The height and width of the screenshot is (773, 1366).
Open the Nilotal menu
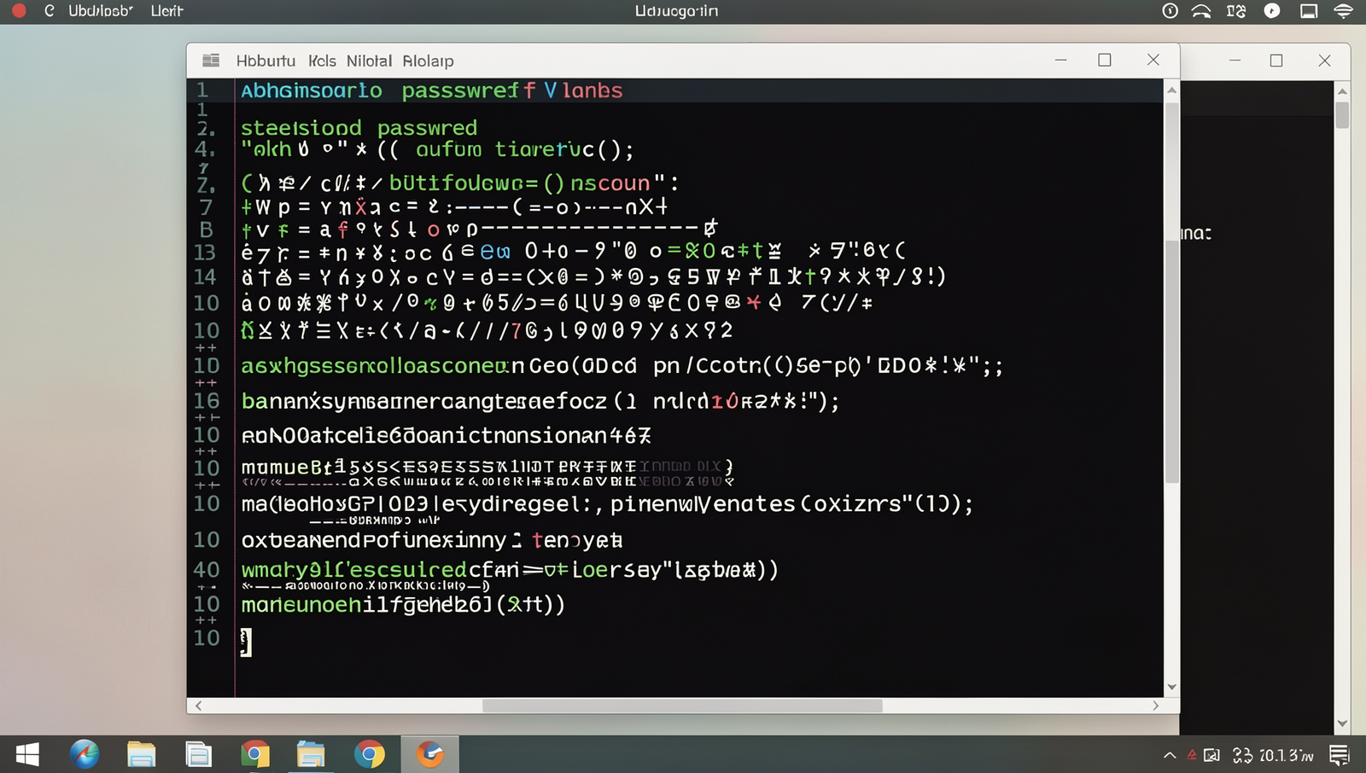pos(369,61)
